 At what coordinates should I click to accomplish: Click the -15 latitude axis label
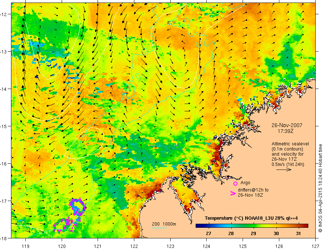4,126
